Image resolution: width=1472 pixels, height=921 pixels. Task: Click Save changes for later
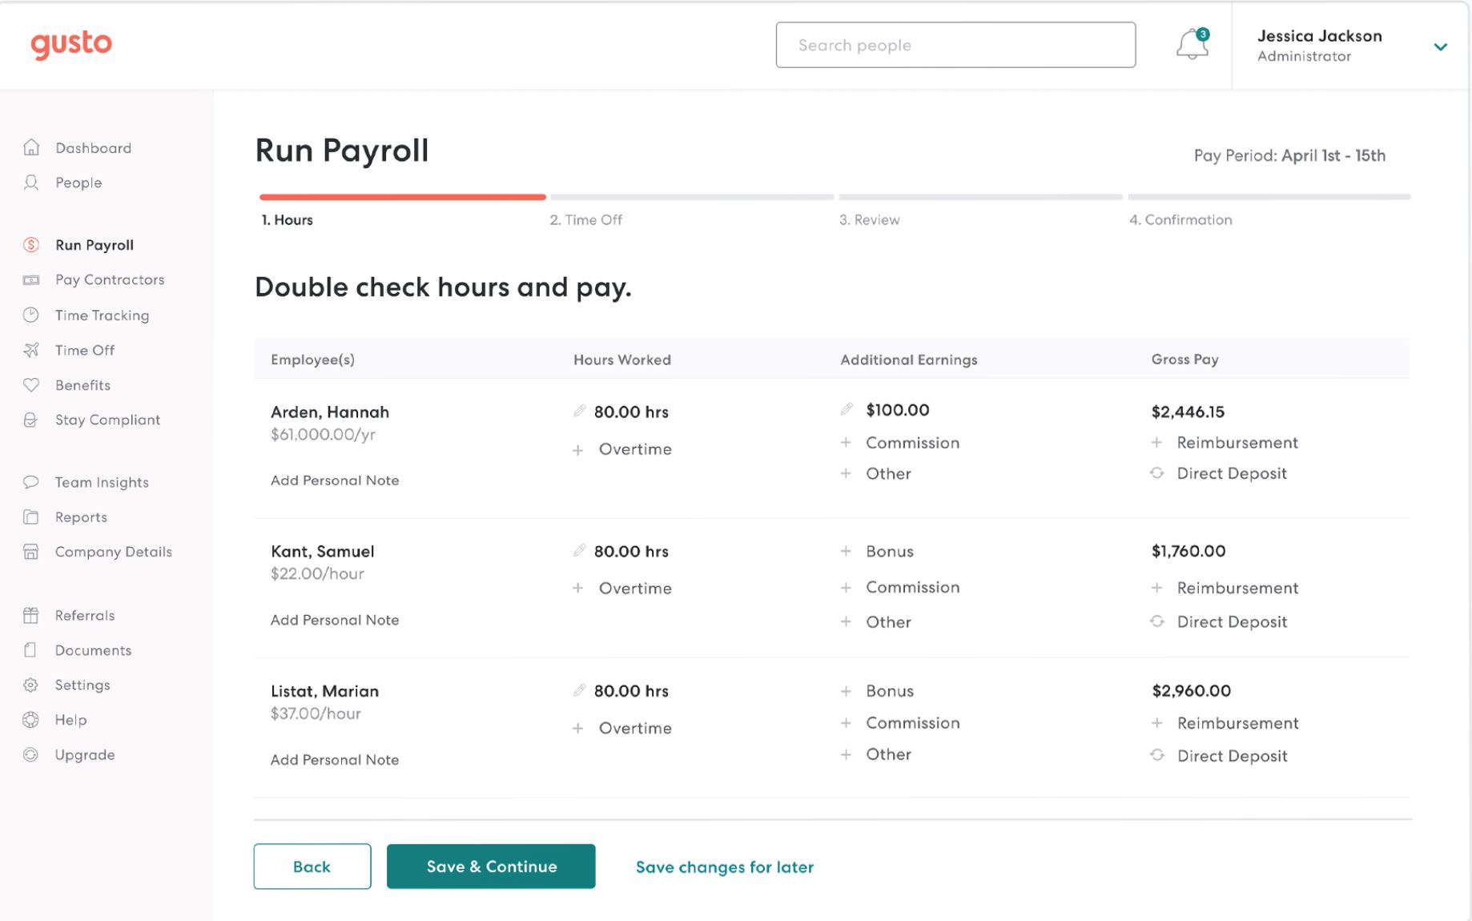pos(724,867)
